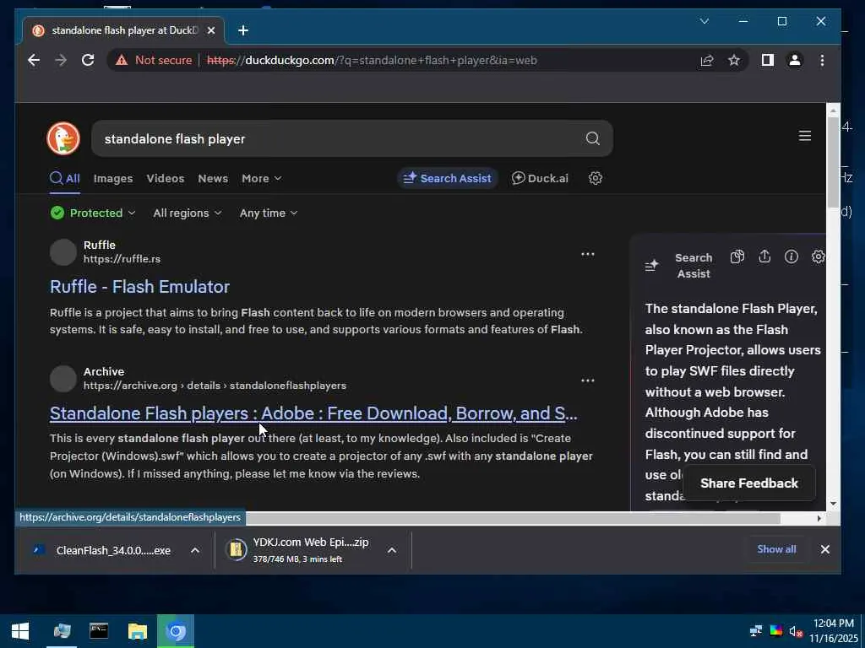Expand CleanFlash download options chevron
The image size is (865, 648).
tap(195, 550)
